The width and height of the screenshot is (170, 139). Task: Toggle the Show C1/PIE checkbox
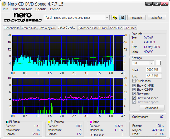(x=134, y=85)
